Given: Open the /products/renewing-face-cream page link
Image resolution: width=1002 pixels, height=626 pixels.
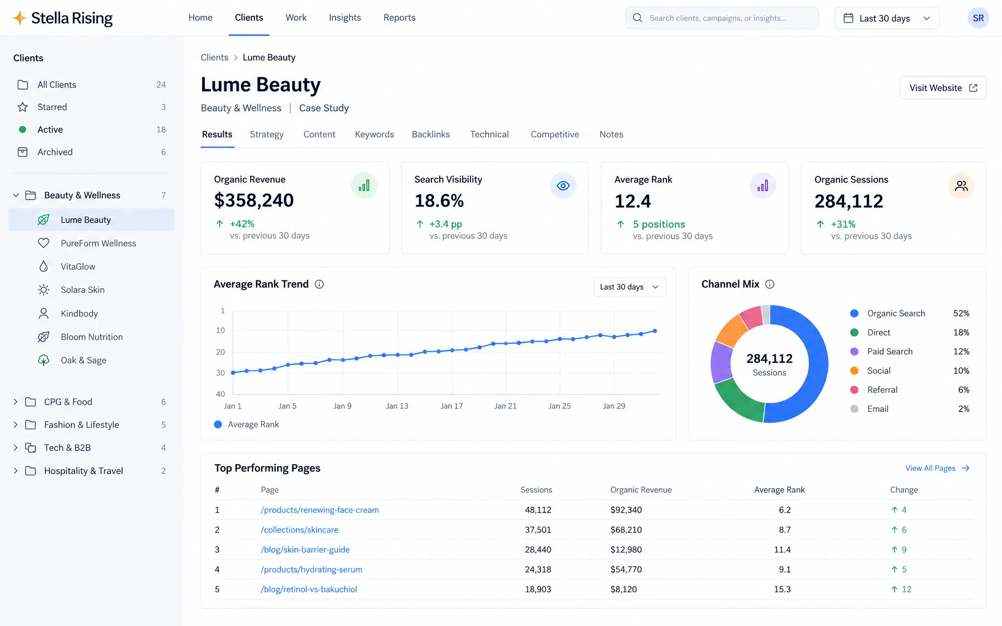Looking at the screenshot, I should pyautogui.click(x=320, y=510).
